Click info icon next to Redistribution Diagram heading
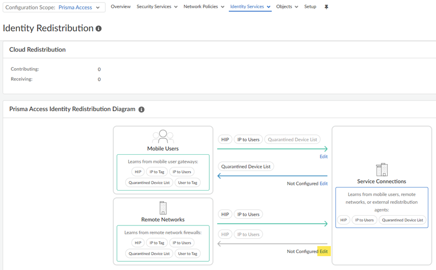 pos(142,109)
